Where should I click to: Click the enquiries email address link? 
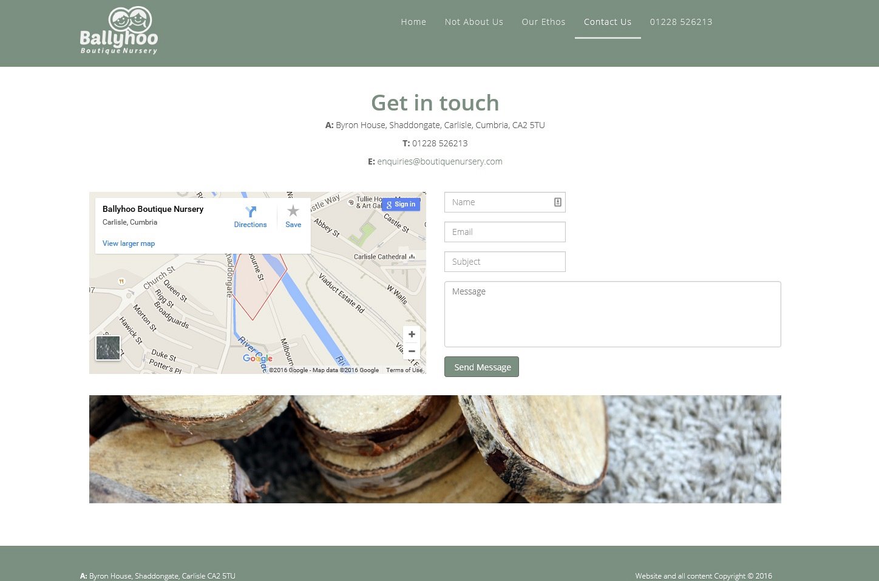click(x=439, y=161)
